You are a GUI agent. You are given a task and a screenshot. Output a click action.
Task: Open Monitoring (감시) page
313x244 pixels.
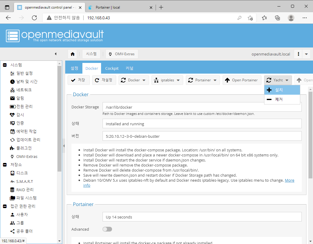(x=17, y=115)
